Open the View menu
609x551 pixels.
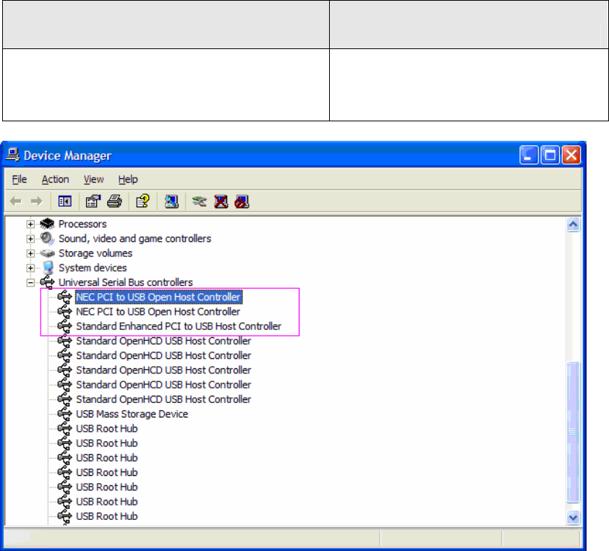(93, 179)
